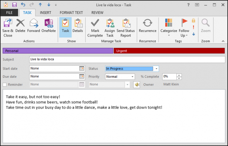The image size is (228, 146).
Task: Open the reminder date calendar picker
Action: tap(82, 84)
